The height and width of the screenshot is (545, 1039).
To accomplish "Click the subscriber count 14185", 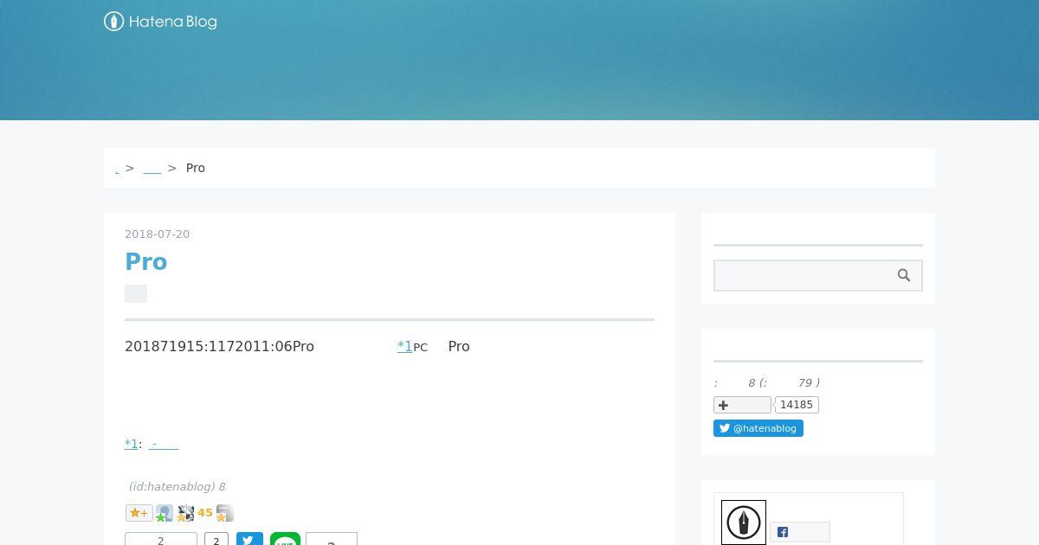I will tap(797, 405).
